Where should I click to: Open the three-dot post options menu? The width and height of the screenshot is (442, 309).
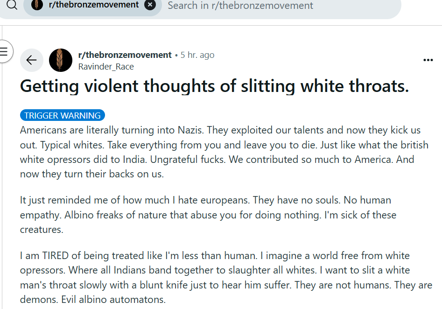[x=428, y=60]
